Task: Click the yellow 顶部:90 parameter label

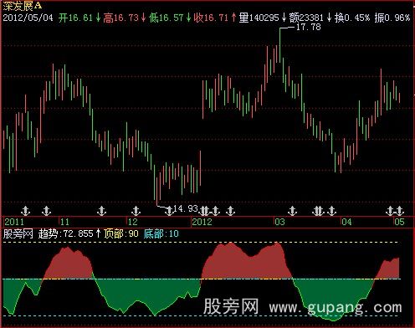Action: [x=121, y=233]
